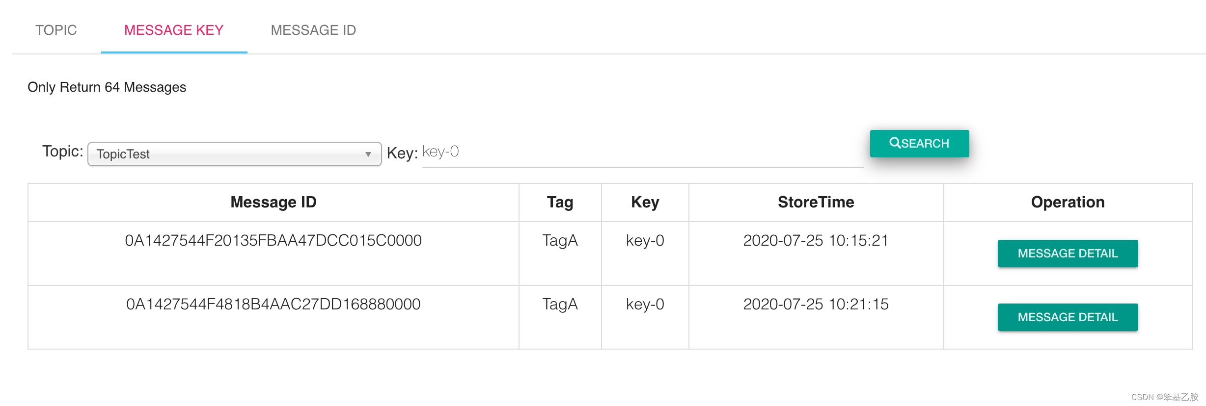Switch to the MESSAGE ID tab
The image size is (1206, 406).
coord(313,30)
